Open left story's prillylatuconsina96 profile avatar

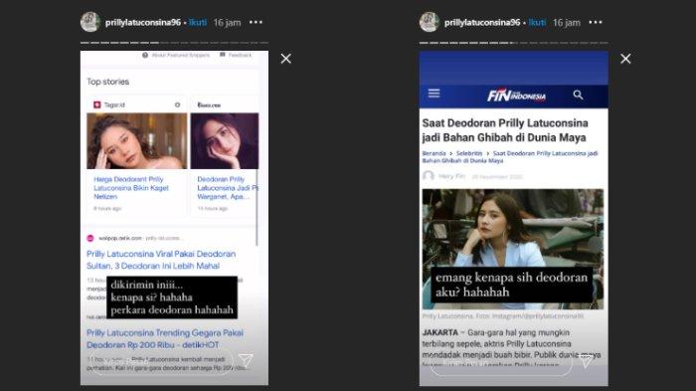coord(90,22)
